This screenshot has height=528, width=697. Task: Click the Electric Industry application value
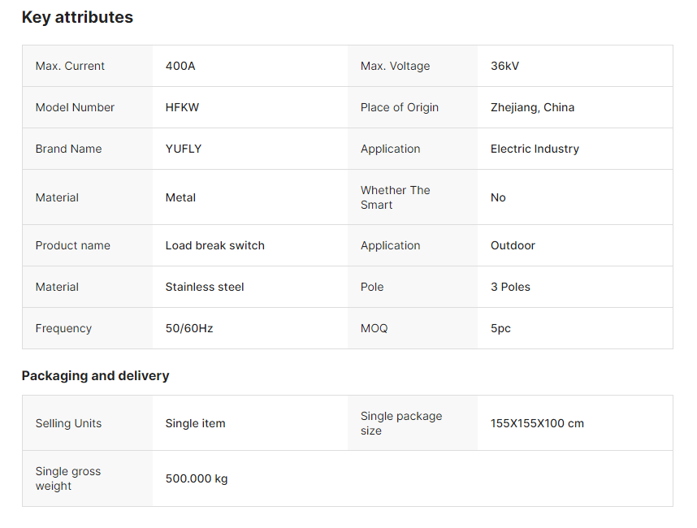[535, 149]
